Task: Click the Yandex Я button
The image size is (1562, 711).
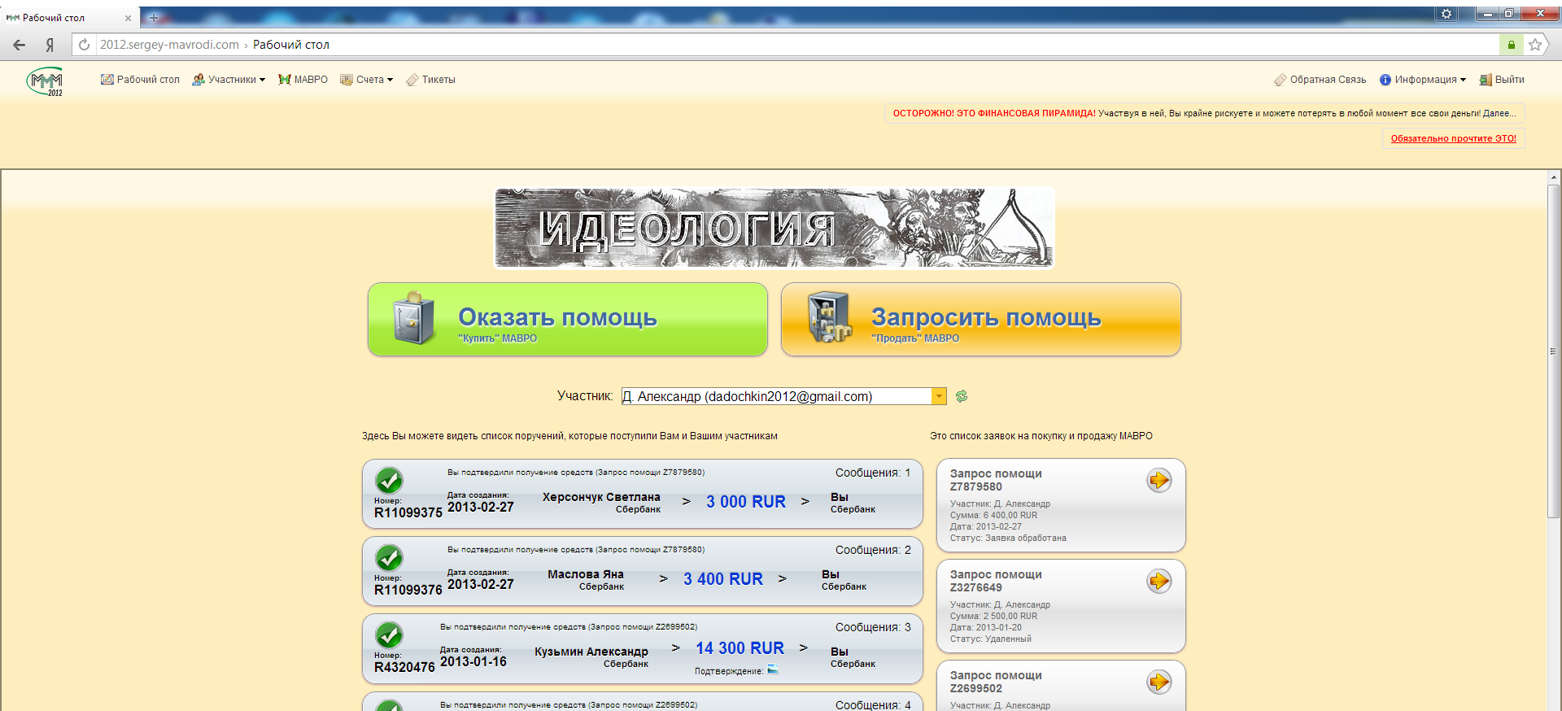Action: click(50, 45)
